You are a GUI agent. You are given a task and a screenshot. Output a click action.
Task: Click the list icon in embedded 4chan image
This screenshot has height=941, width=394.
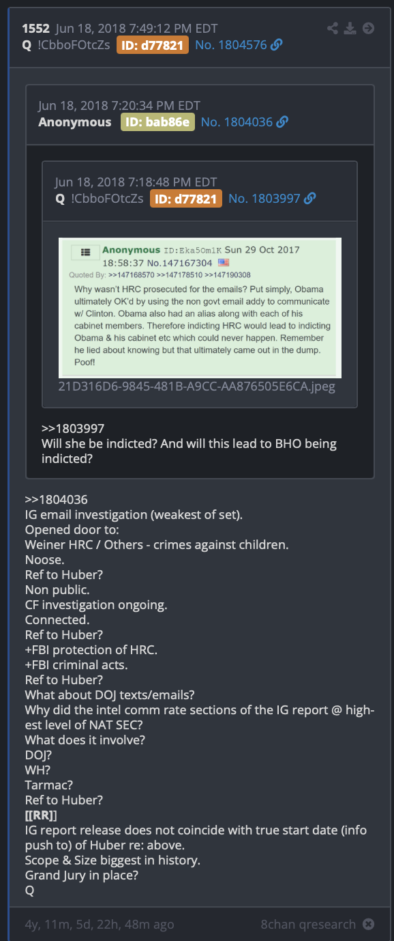pos(85,253)
